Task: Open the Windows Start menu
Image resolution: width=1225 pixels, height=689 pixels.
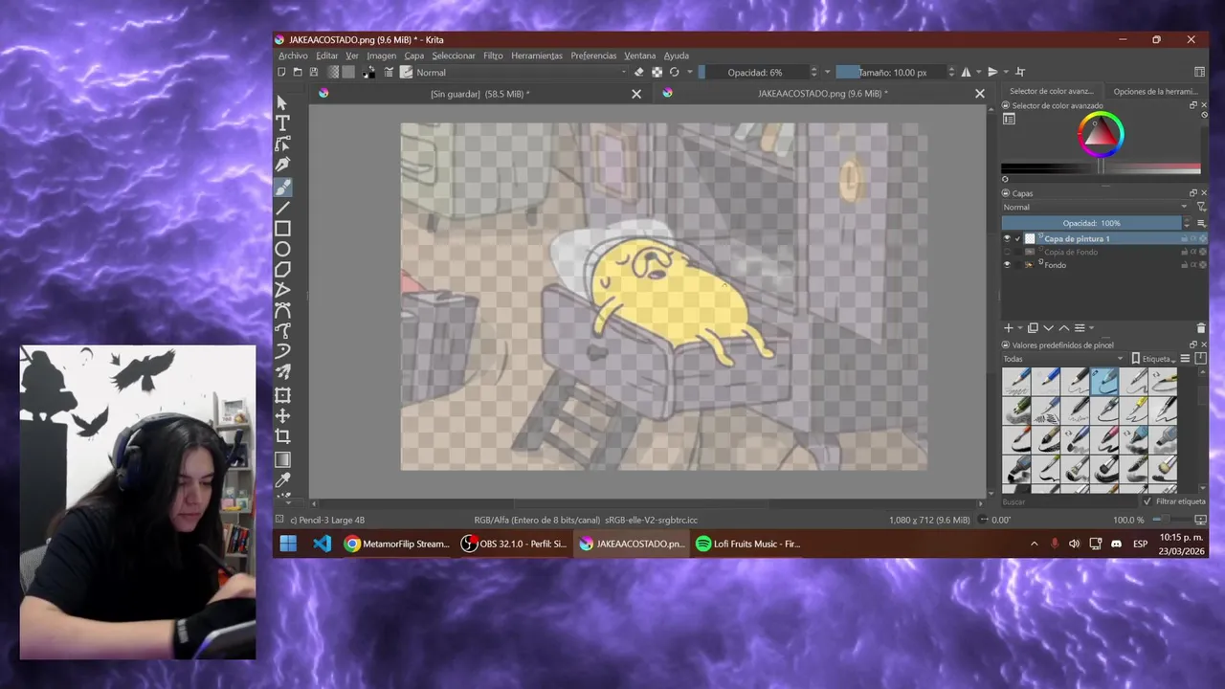Action: point(288,544)
